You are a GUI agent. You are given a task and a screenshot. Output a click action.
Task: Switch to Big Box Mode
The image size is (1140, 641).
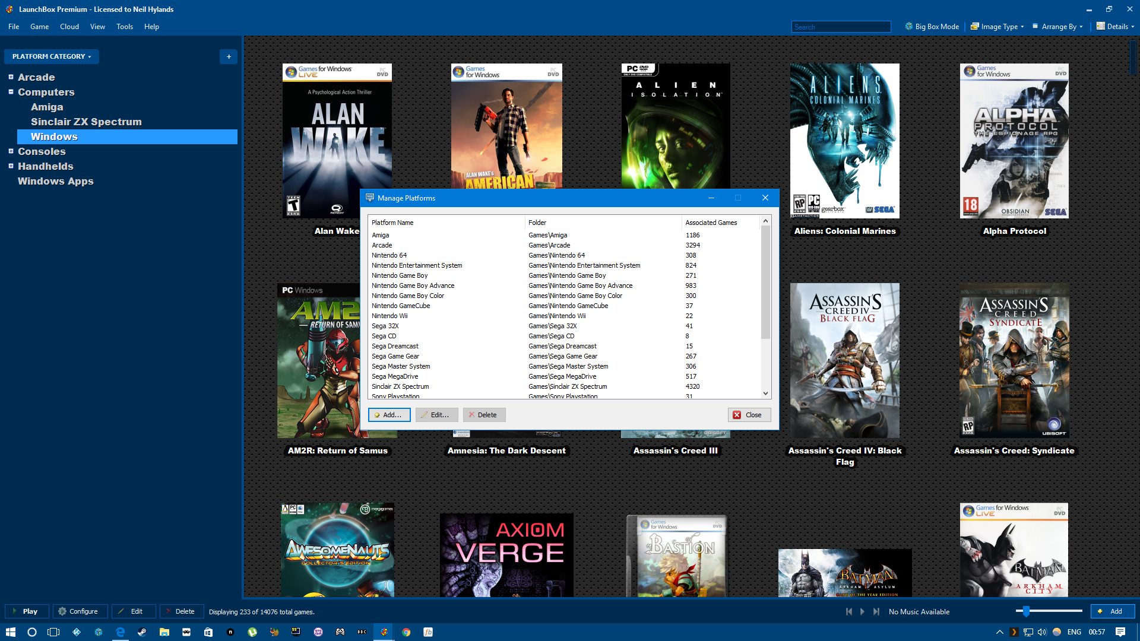click(x=932, y=27)
